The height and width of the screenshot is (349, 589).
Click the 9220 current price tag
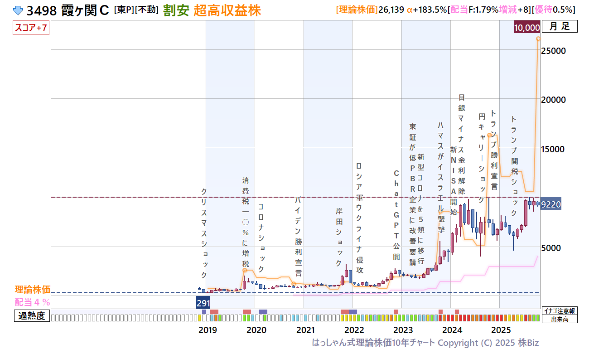551,204
